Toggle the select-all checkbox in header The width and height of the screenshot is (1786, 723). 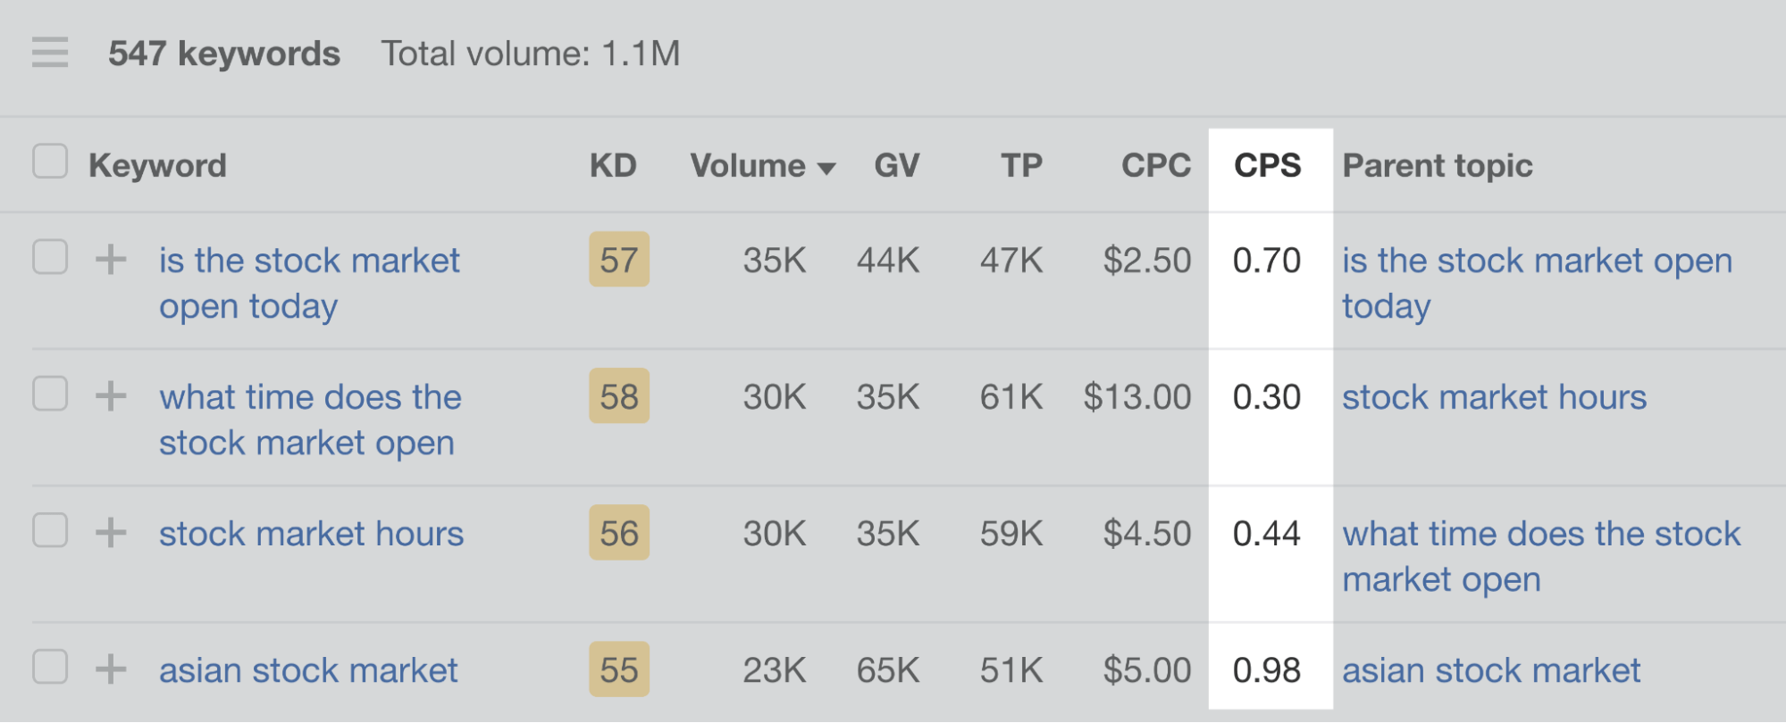click(50, 162)
